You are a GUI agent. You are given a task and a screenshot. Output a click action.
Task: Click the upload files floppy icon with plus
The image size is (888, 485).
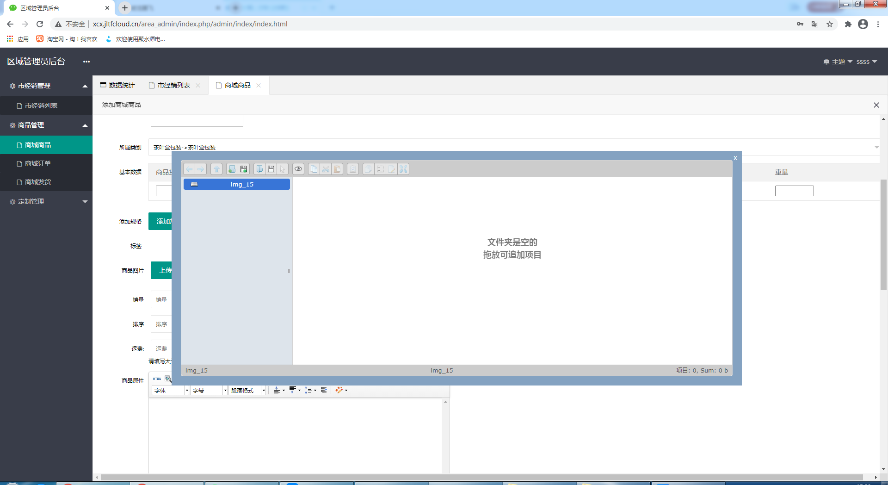point(244,169)
